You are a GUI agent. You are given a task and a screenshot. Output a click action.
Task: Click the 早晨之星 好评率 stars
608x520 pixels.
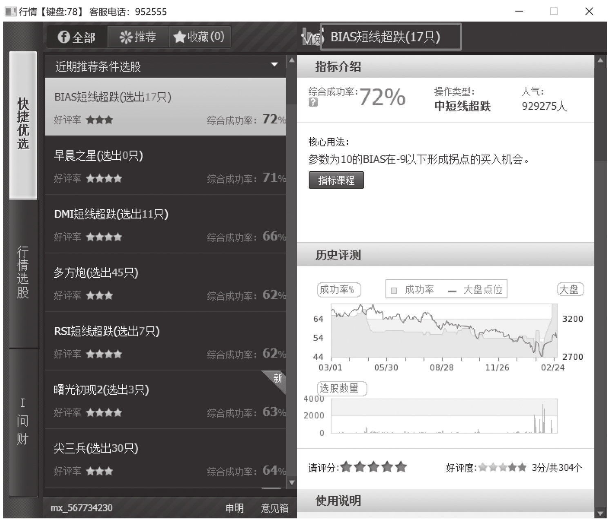pos(104,178)
